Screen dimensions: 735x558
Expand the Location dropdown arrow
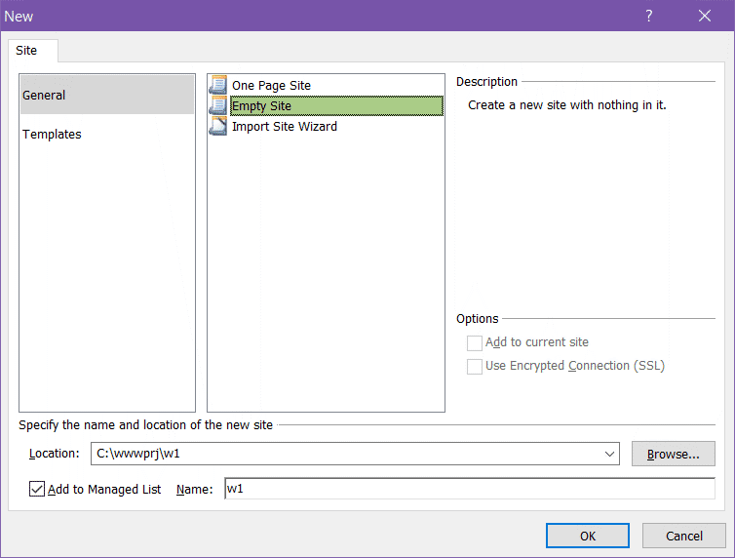coord(610,454)
